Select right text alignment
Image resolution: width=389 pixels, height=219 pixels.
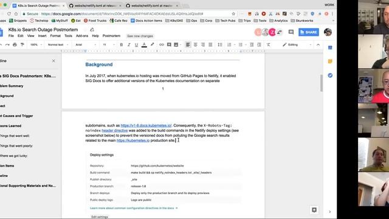(x=203, y=44)
